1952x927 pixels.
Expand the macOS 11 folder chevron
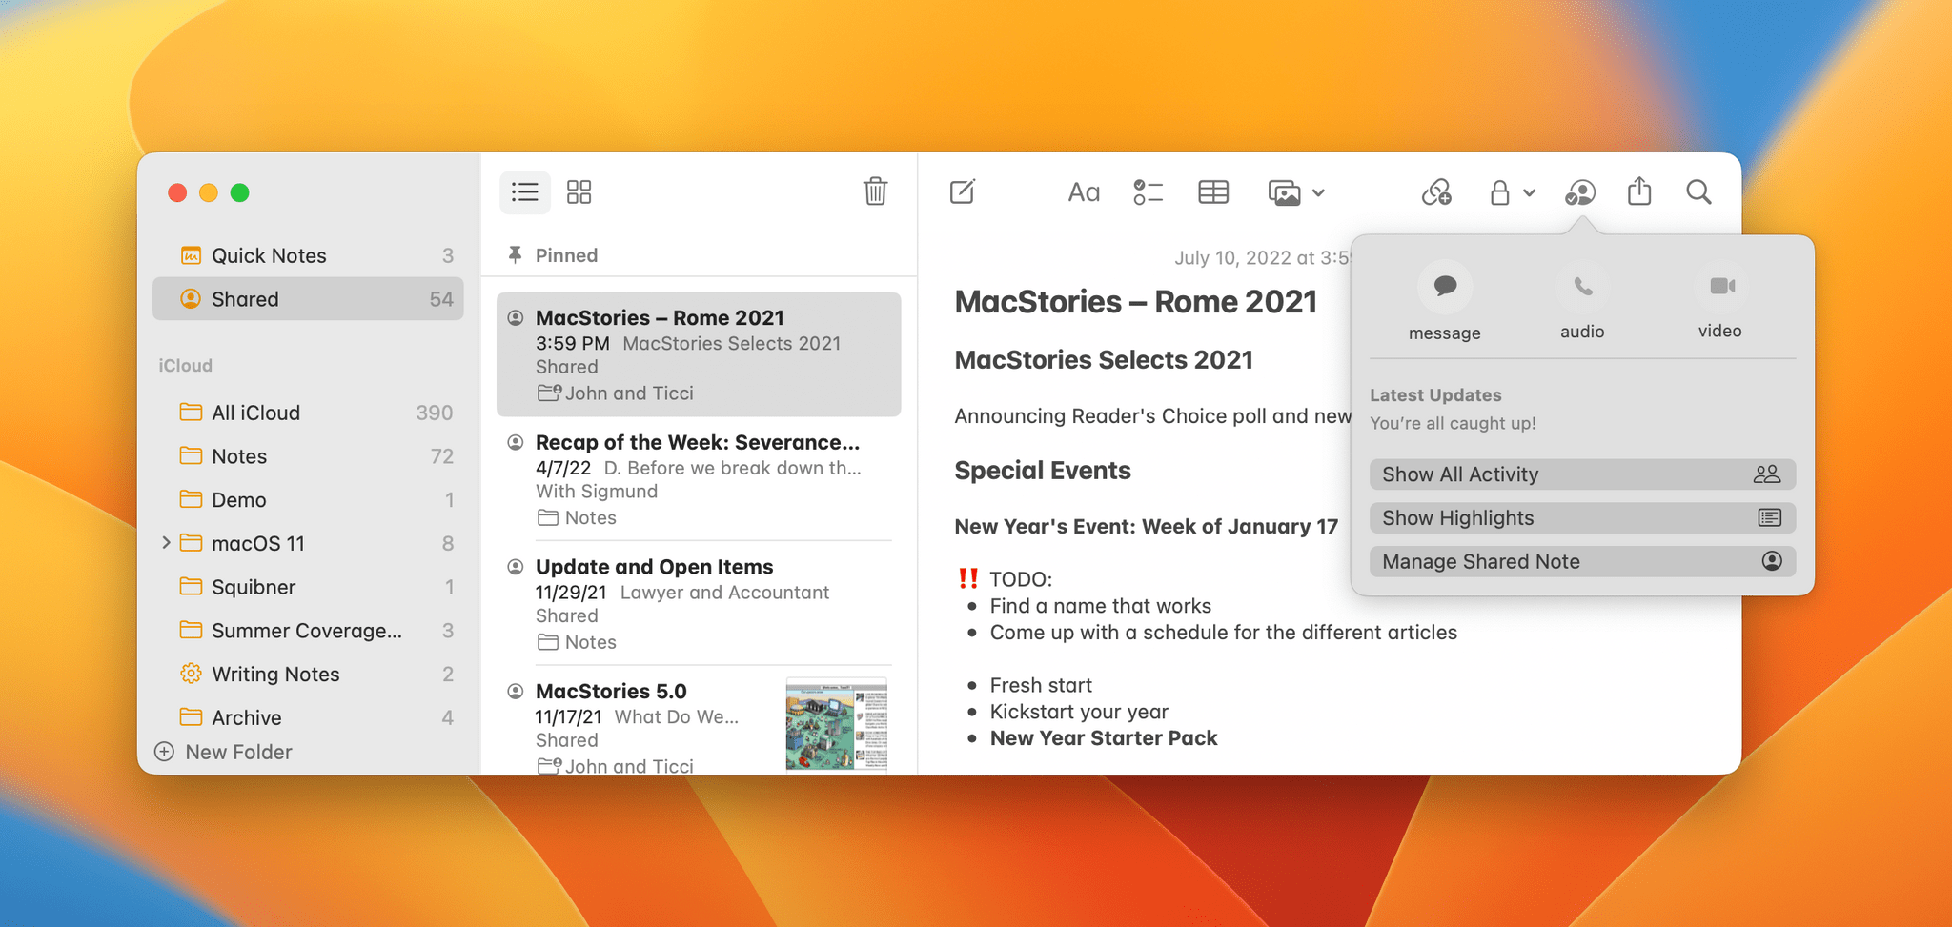pos(166,543)
